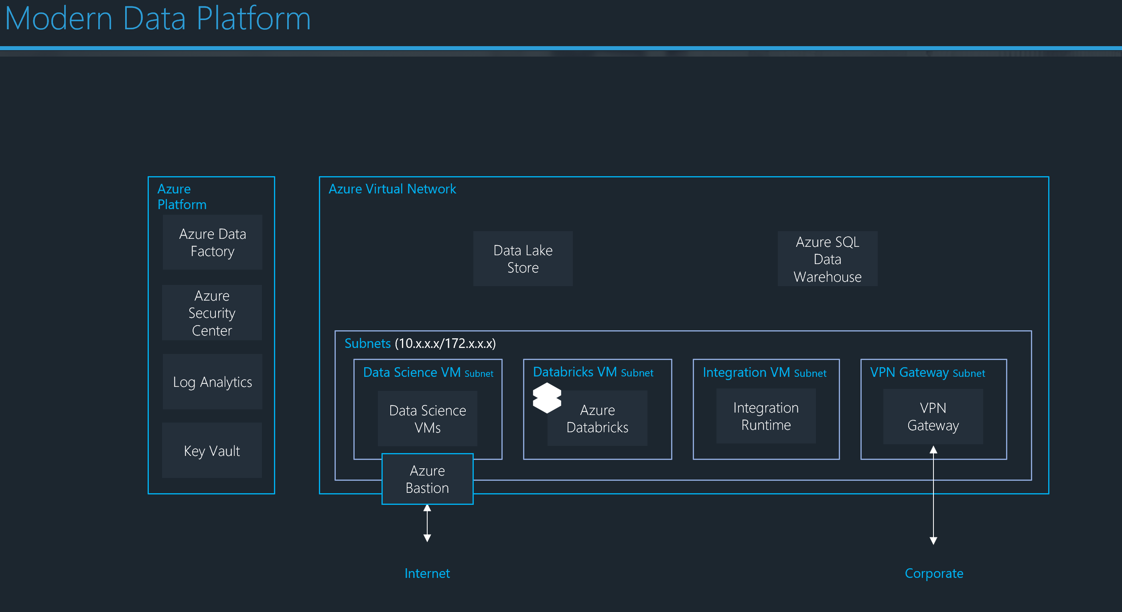
Task: Click the arrow between Bastion and Internet
Action: click(x=427, y=523)
